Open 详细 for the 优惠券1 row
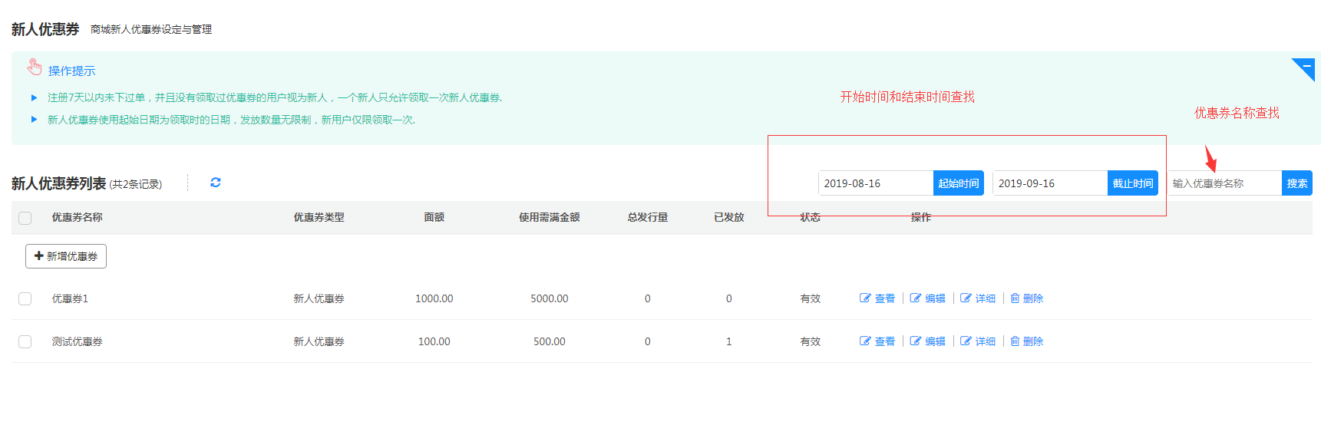The width and height of the screenshot is (1321, 425). tap(978, 298)
